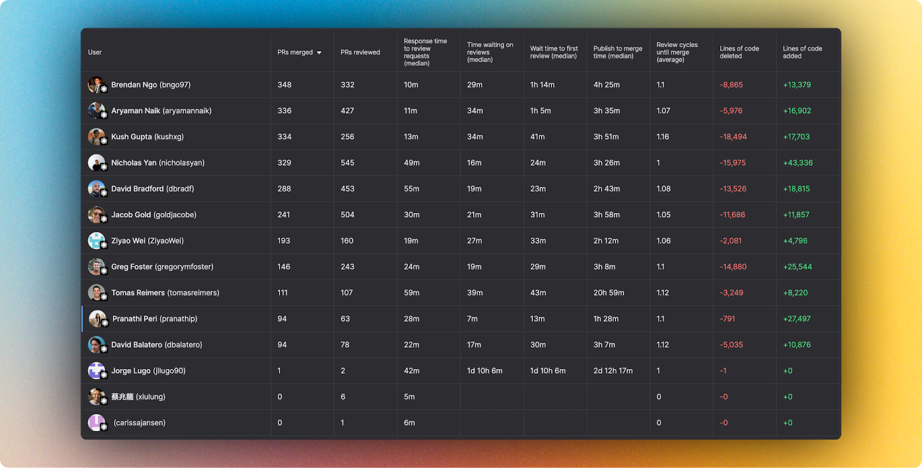Click Greg Foster's -14,880 lines deleted

(733, 267)
